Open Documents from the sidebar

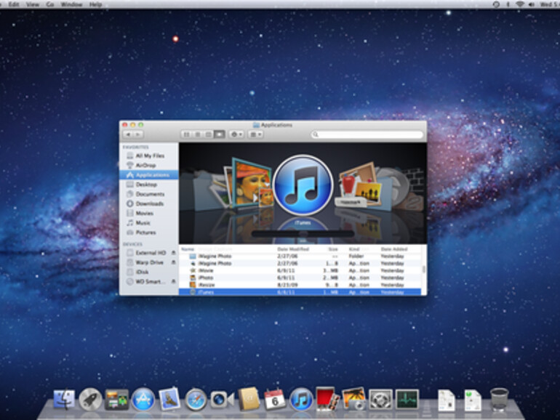point(149,194)
